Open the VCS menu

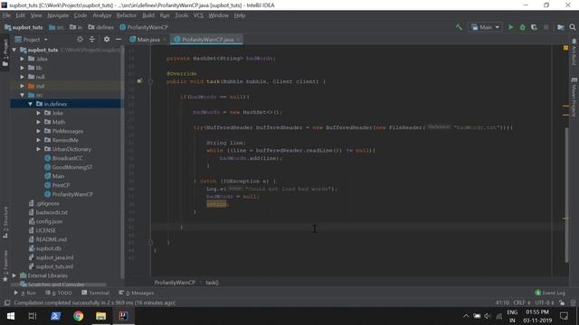click(x=198, y=15)
